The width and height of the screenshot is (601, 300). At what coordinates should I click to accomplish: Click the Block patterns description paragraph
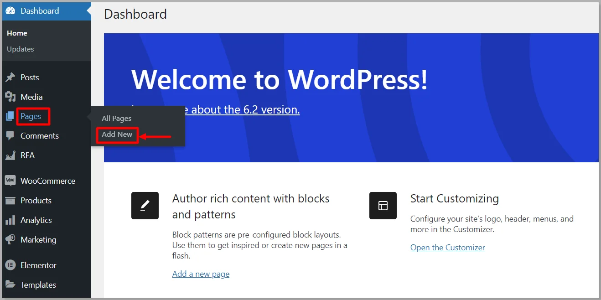pyautogui.click(x=260, y=245)
